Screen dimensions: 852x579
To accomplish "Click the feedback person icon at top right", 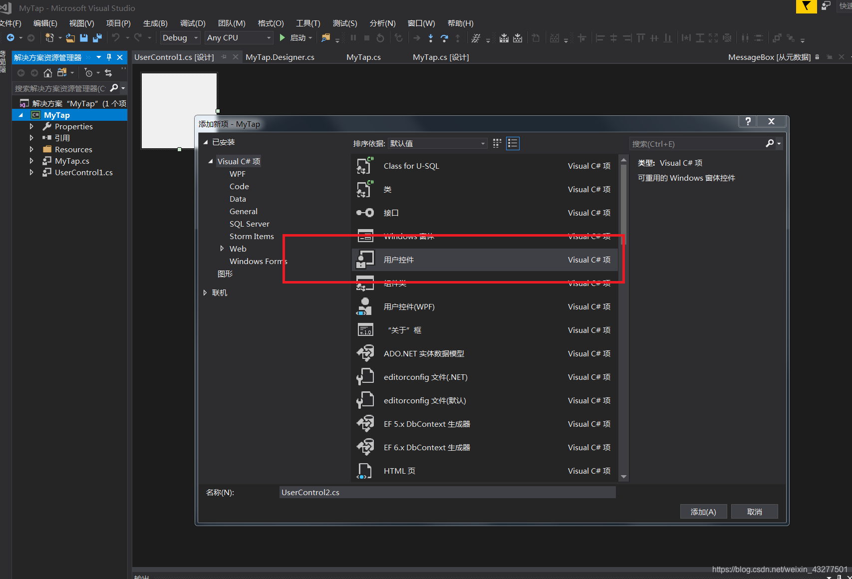I will pos(826,5).
